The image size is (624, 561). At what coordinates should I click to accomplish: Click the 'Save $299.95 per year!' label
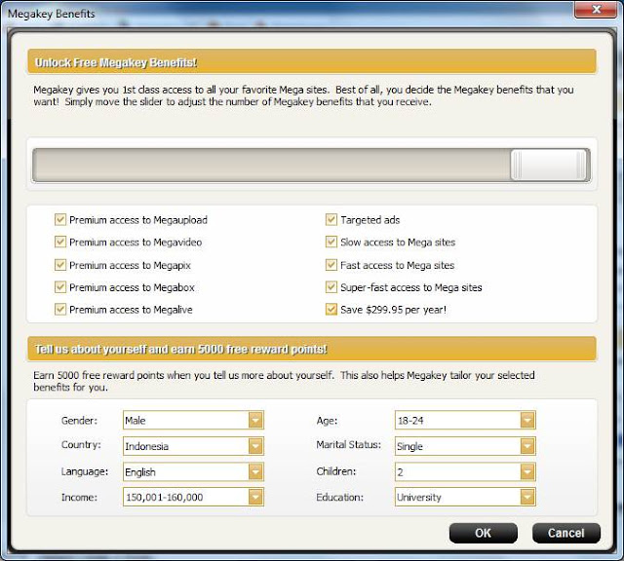click(394, 310)
